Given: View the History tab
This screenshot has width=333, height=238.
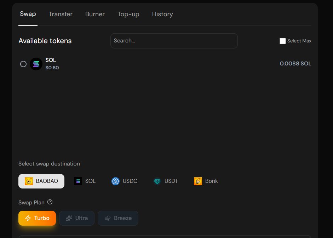Looking at the screenshot, I should point(162,14).
